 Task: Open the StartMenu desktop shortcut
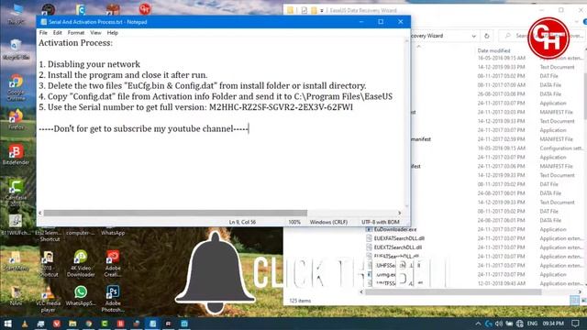[x=16, y=260]
